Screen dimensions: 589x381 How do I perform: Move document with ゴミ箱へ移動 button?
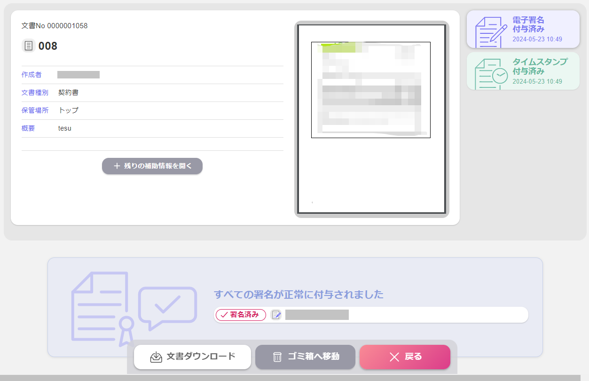(305, 357)
